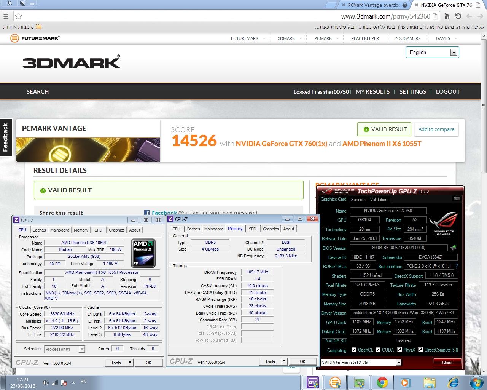Open the SPD tab in right CPU-Z

253,229
